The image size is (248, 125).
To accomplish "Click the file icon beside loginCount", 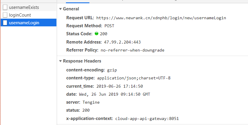I will tap(5, 15).
